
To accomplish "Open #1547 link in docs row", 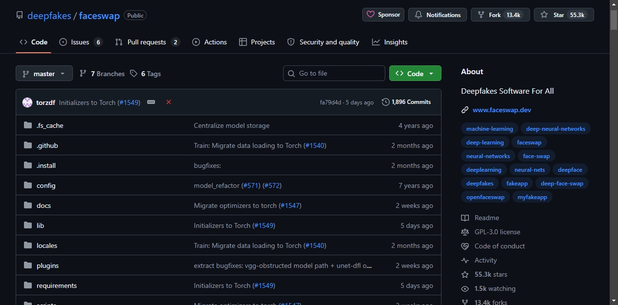I will (290, 205).
